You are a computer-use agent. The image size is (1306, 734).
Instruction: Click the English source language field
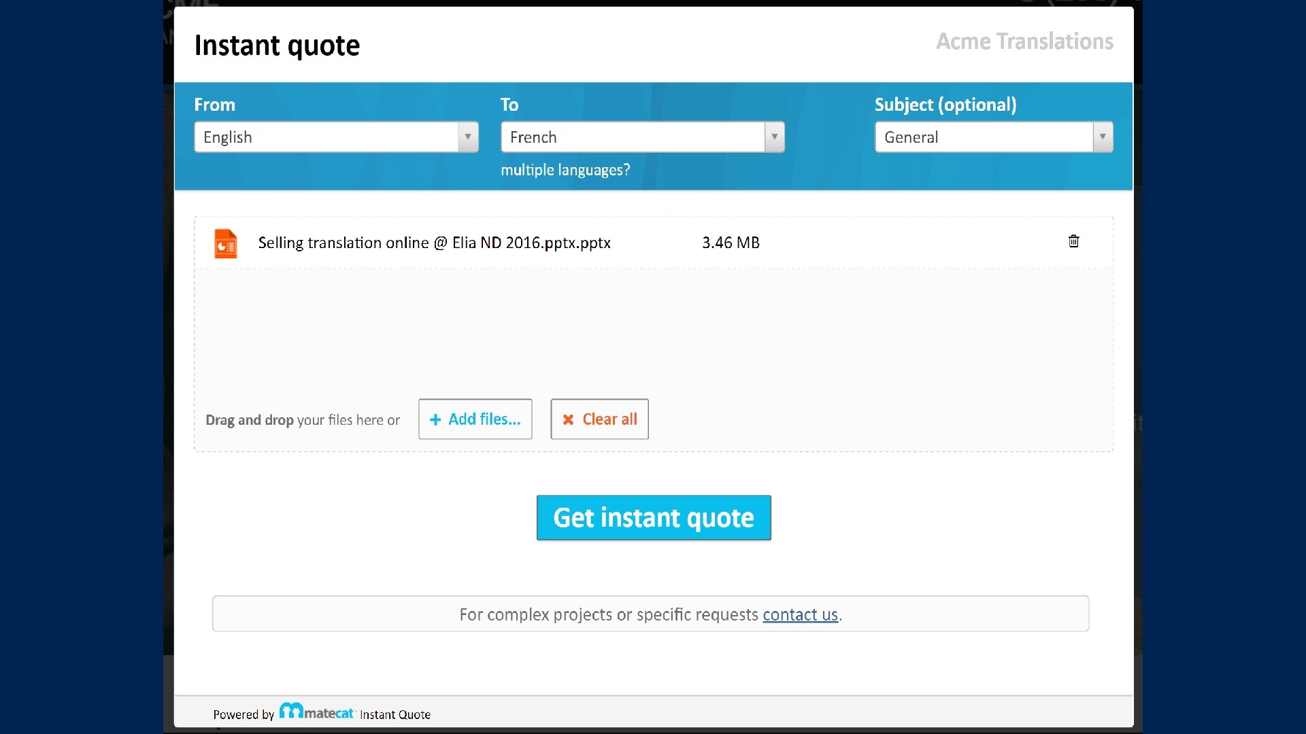[x=326, y=137]
